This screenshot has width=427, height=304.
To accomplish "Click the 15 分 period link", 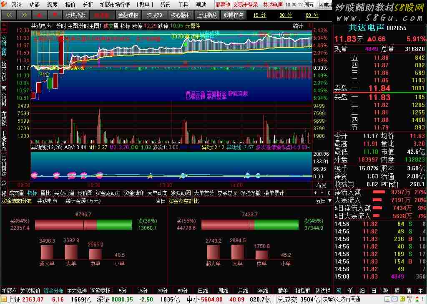I will pos(259,15).
